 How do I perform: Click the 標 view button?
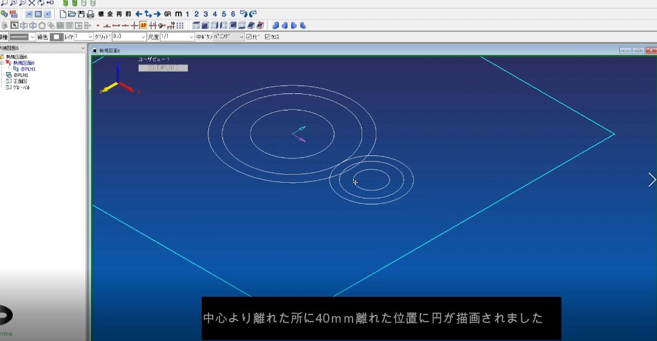pos(101,14)
